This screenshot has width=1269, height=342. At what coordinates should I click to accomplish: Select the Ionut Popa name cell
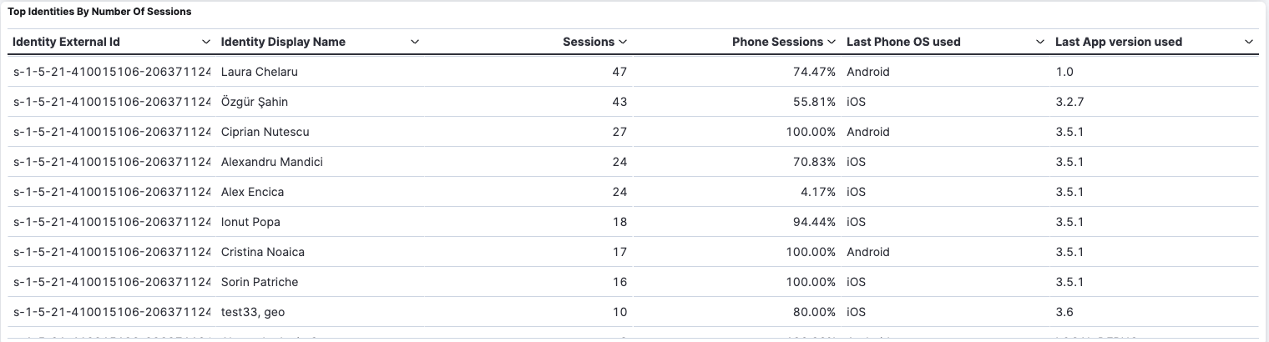coord(250,222)
